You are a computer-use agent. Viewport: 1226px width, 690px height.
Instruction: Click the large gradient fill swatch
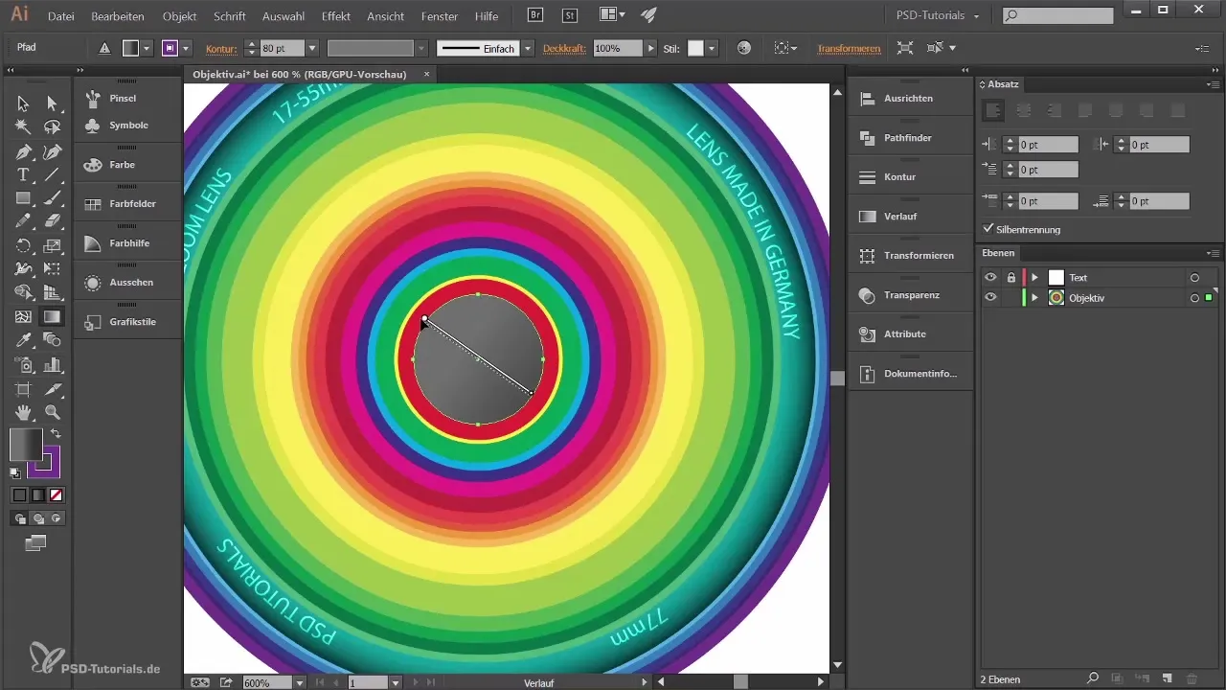coord(26,444)
